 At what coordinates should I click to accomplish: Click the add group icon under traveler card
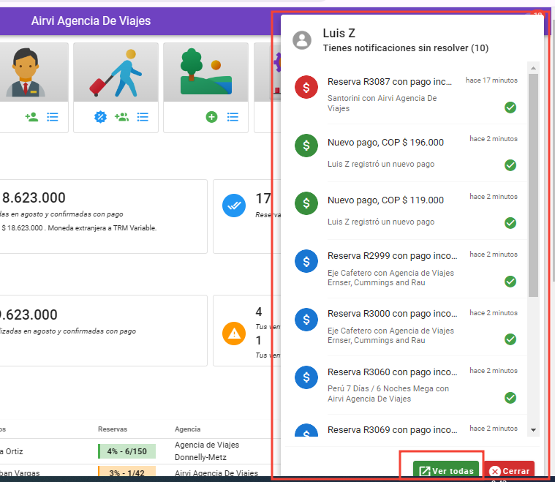[121, 116]
